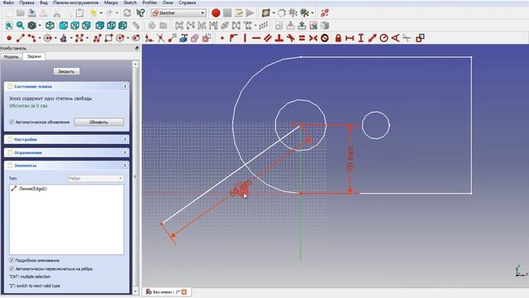Viewport: 529px width, 298px height.
Task: Switch to axonometric view cube icon
Action: [50, 26]
